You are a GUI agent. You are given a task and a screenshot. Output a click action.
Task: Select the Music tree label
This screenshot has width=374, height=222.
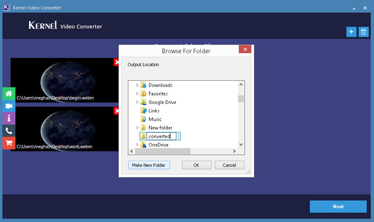pos(155,119)
